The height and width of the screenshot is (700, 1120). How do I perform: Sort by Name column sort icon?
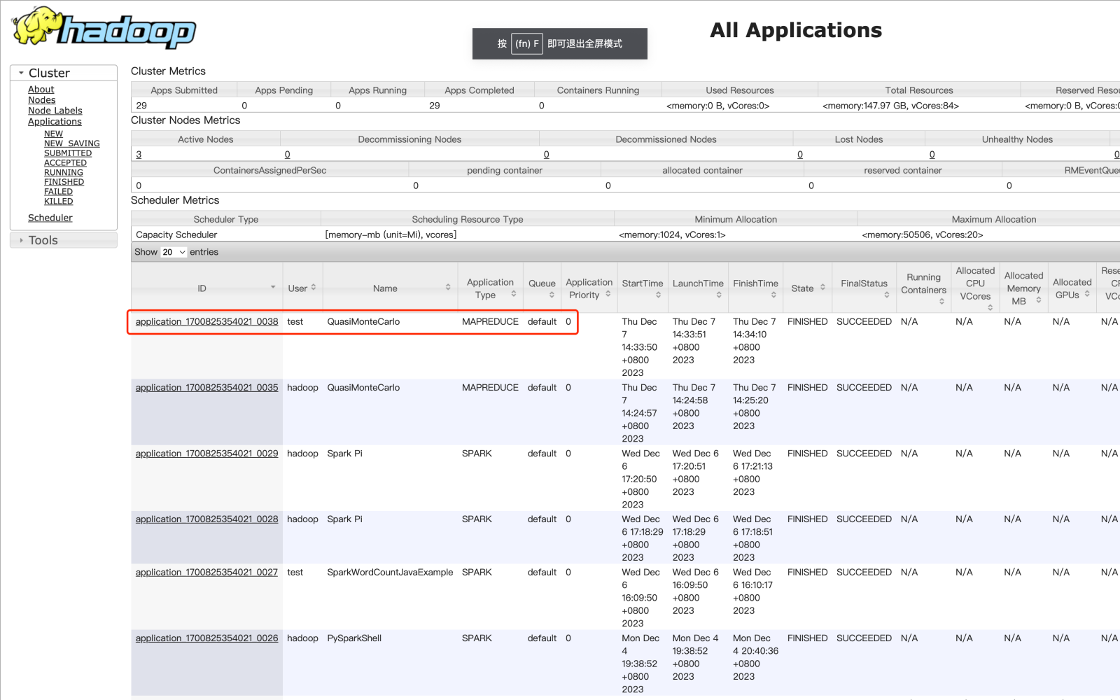[448, 288]
